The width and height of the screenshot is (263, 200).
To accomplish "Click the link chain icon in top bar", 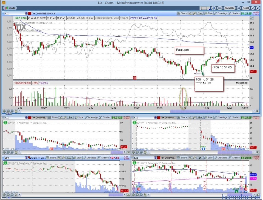I will pyautogui.click(x=220, y=8).
